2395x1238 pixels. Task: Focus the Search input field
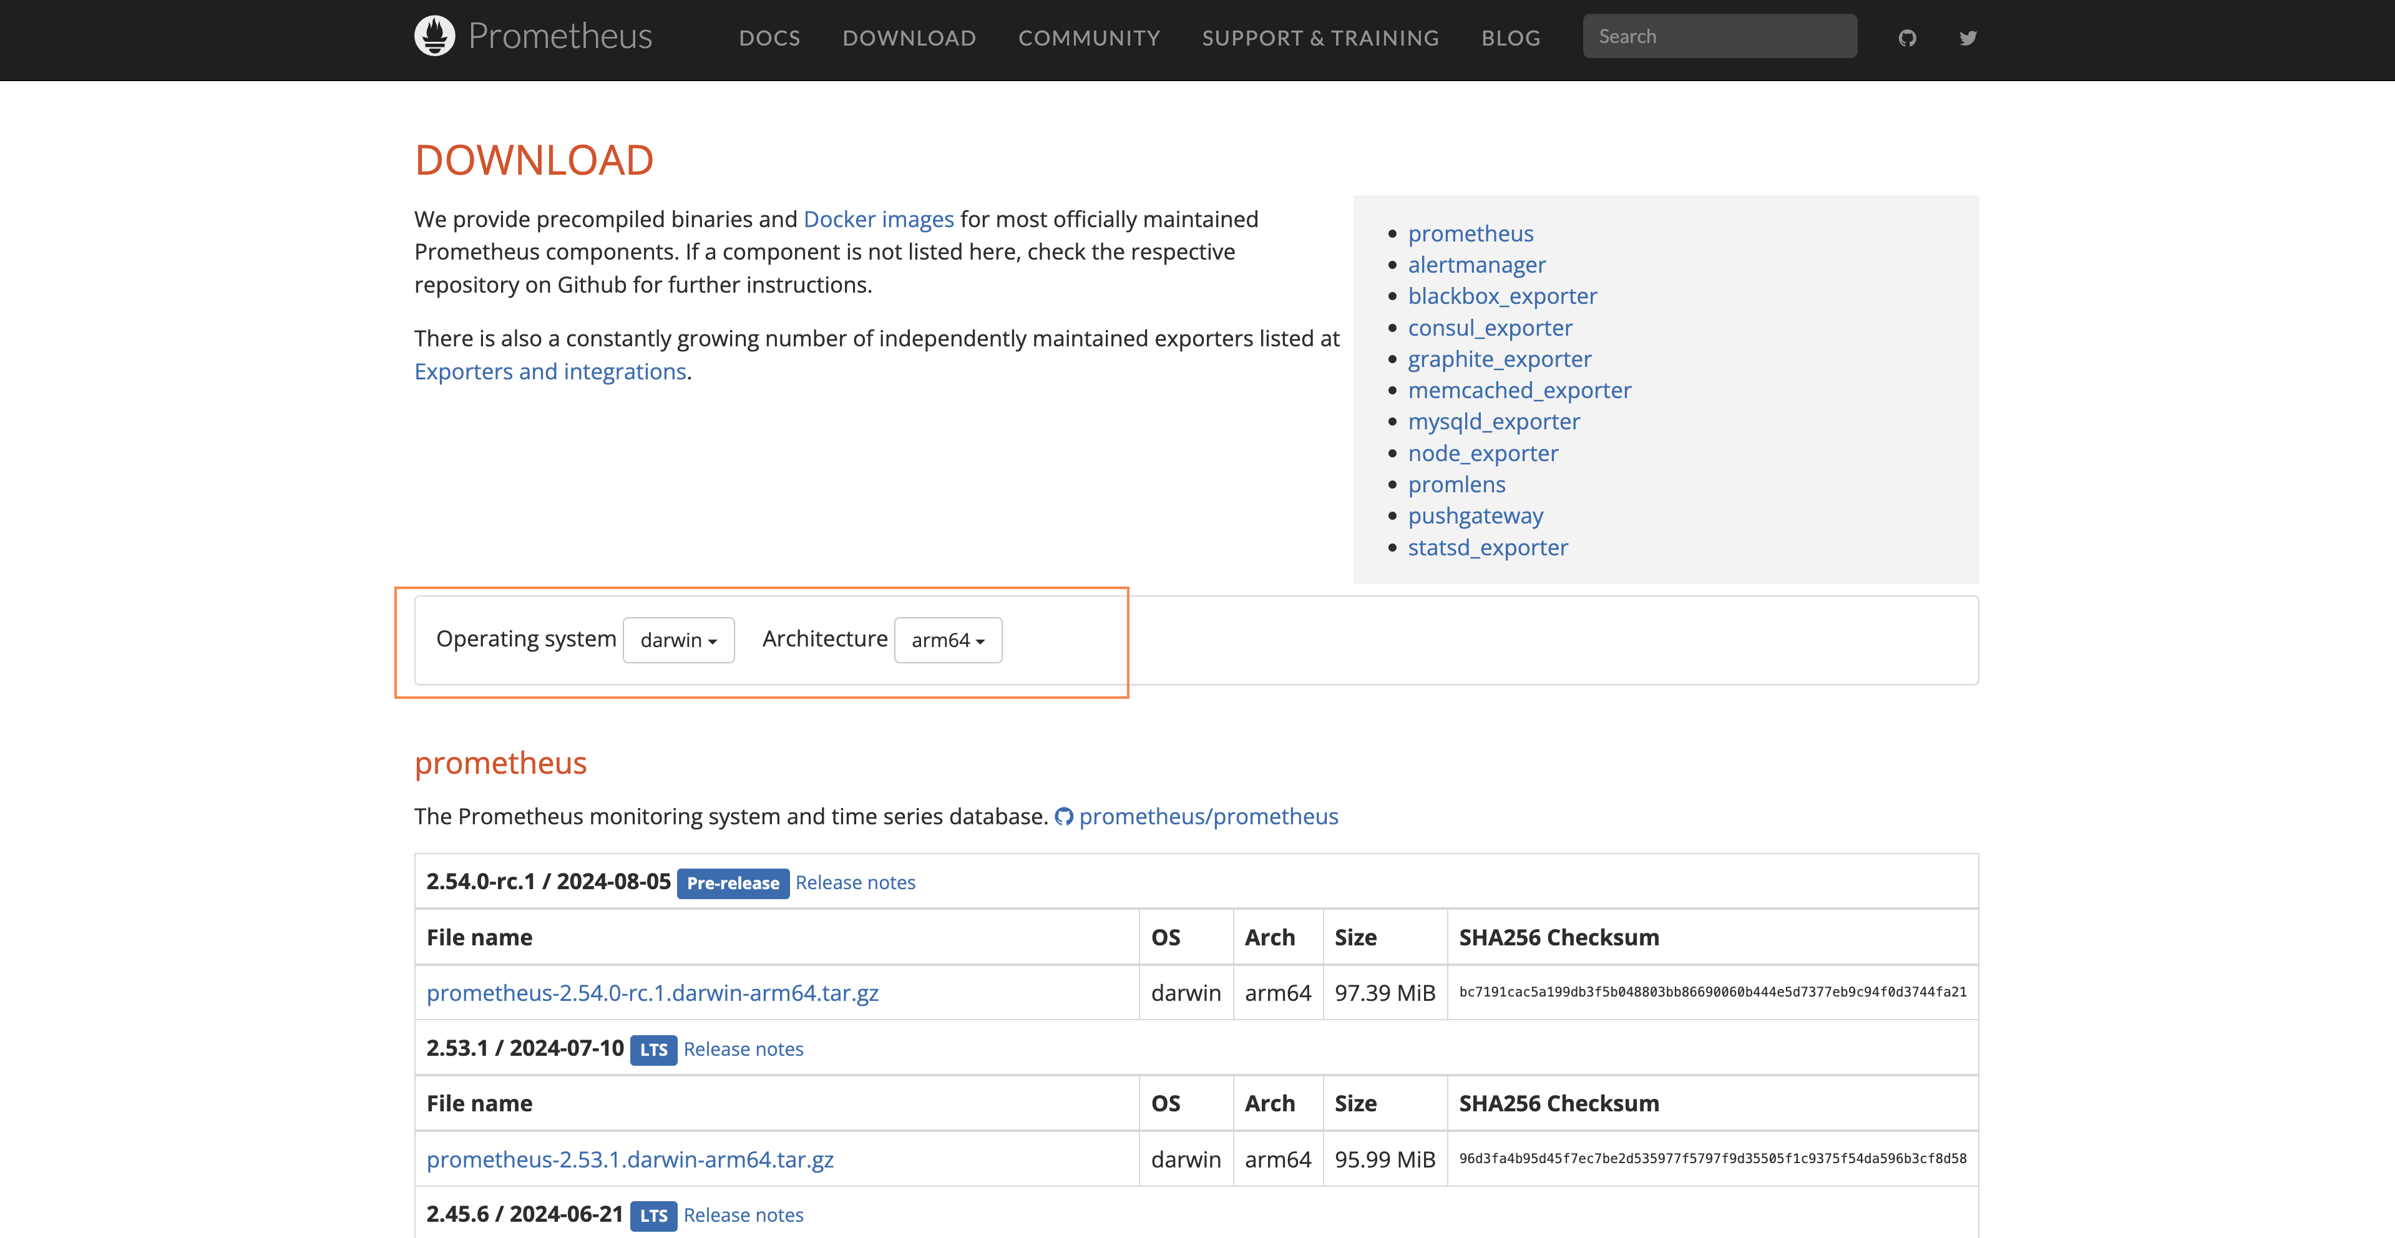(x=1719, y=36)
